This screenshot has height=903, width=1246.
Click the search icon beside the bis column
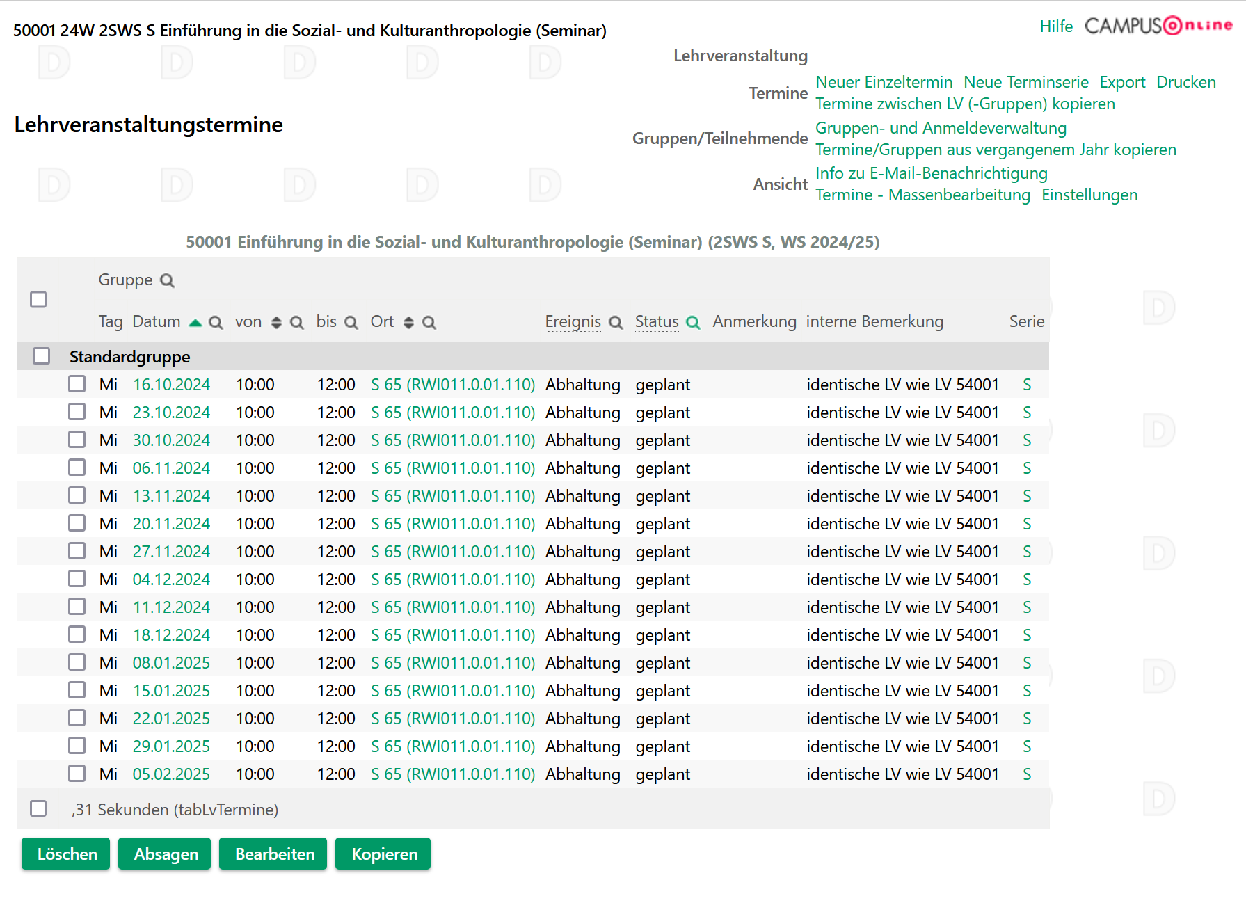351,323
